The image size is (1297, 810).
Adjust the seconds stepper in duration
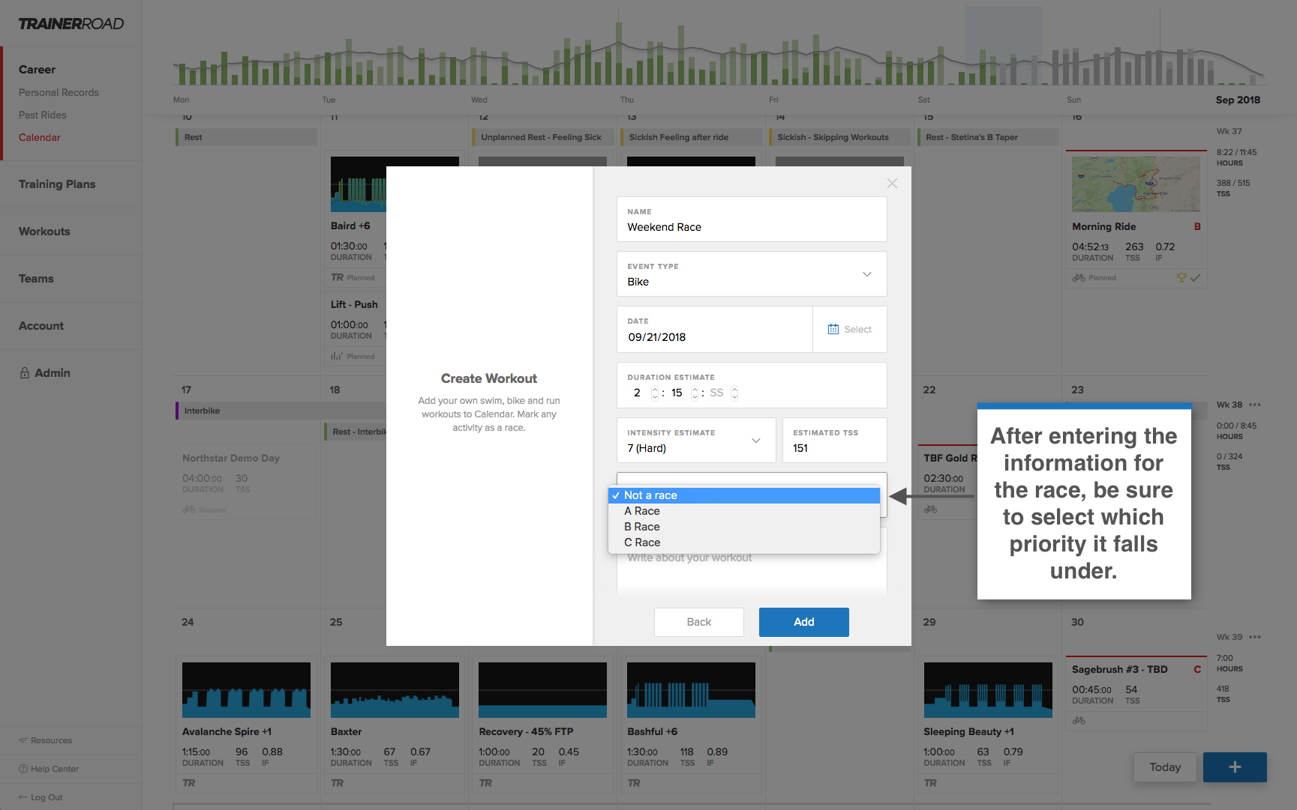(734, 393)
